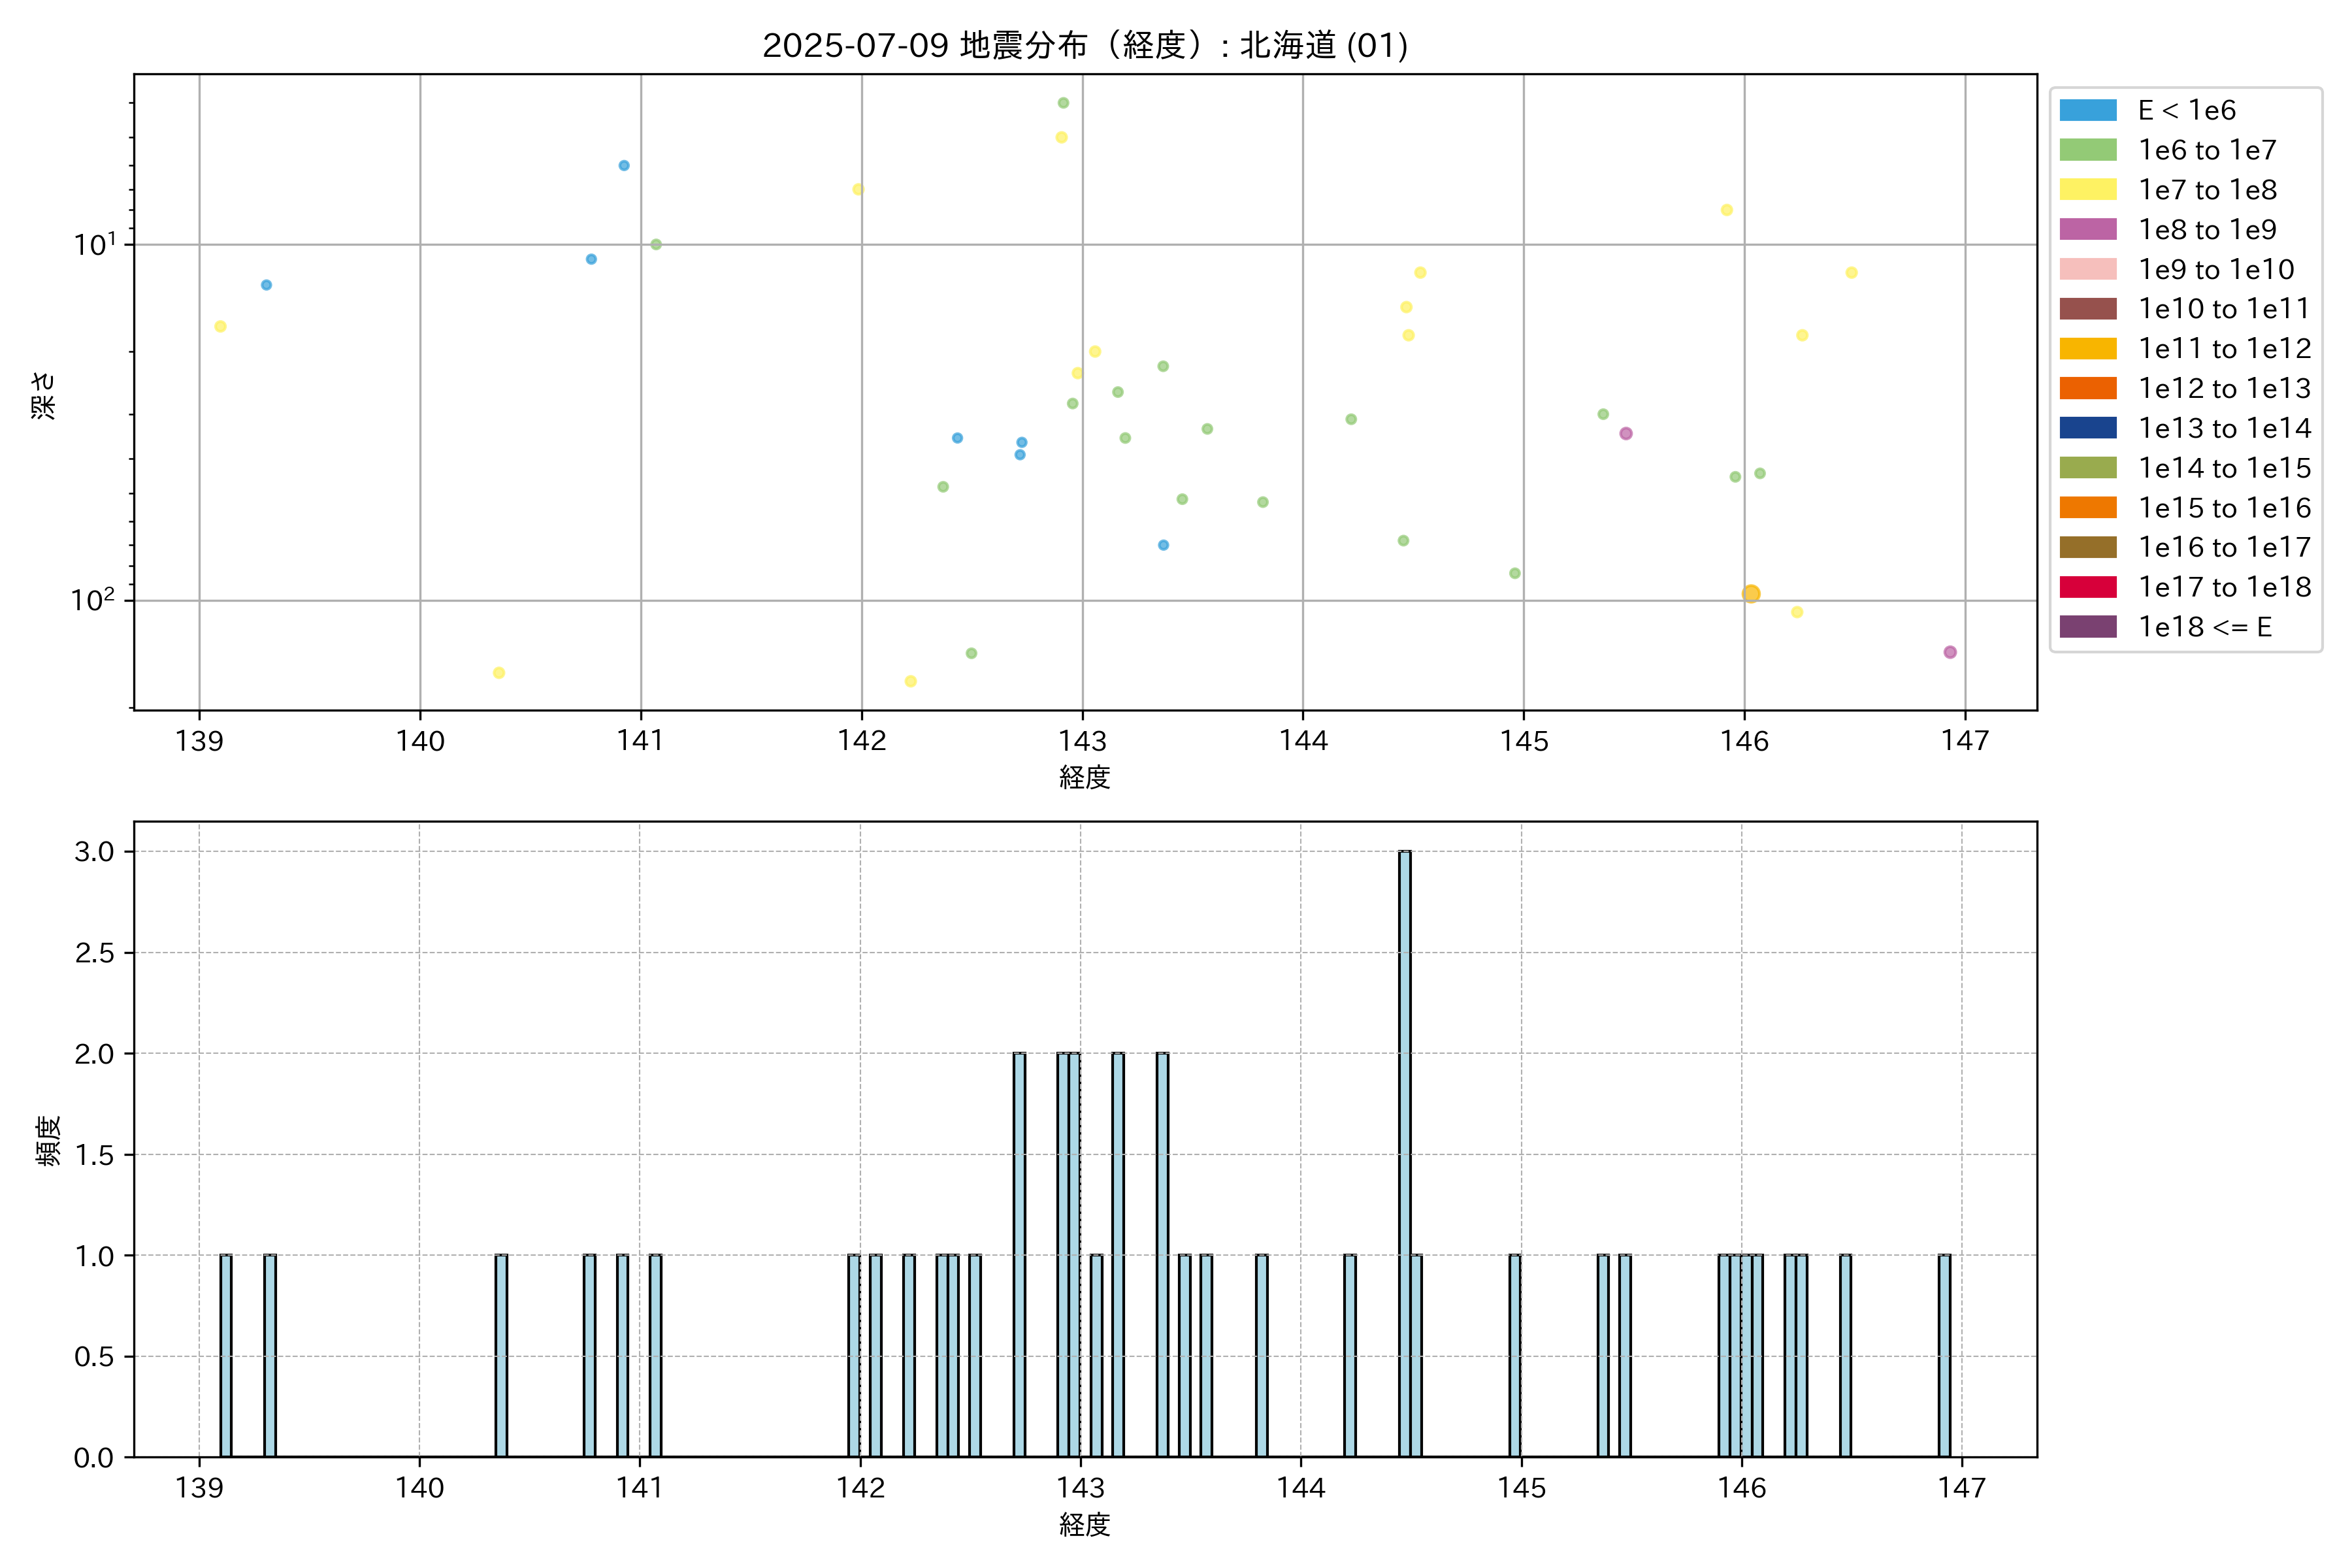Click the crimson 1e17 to 1e18 legend swatch
The width and height of the screenshot is (2352, 1568).
point(2087,587)
